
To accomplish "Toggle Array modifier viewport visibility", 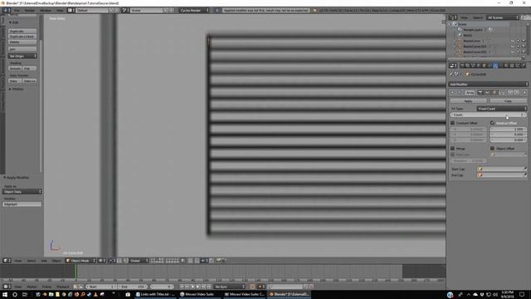I will tap(487, 92).
